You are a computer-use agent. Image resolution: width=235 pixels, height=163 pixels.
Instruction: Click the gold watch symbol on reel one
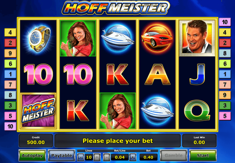(38, 38)
